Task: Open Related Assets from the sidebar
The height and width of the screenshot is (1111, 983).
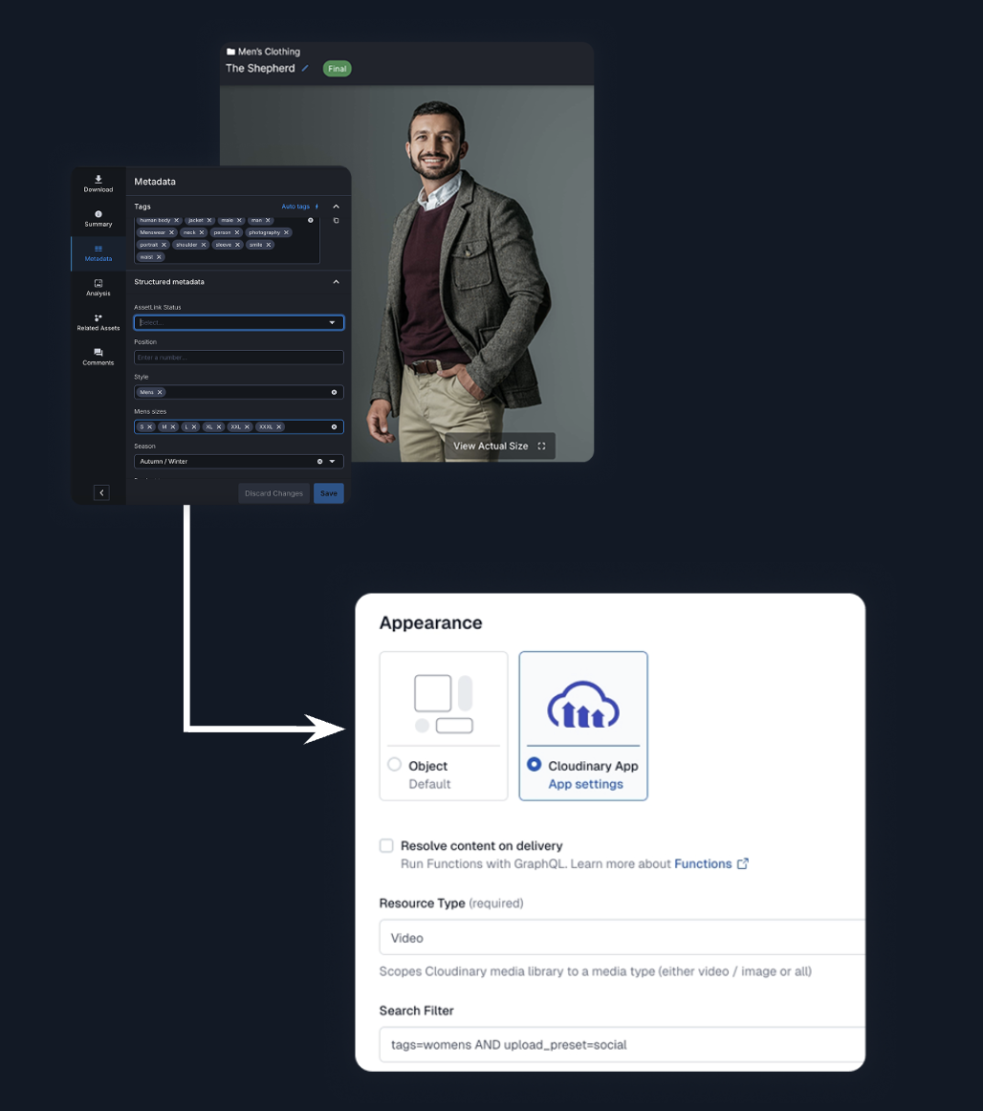Action: pyautogui.click(x=98, y=318)
